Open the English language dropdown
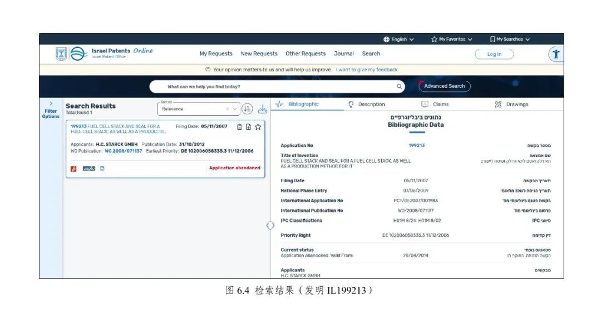Screen dimensions: 601x318 tap(398, 40)
